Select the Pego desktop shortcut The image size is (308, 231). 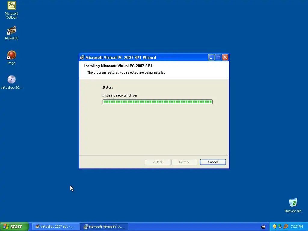click(11, 57)
